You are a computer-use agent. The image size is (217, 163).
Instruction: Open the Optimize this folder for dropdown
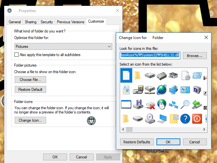[63, 47]
